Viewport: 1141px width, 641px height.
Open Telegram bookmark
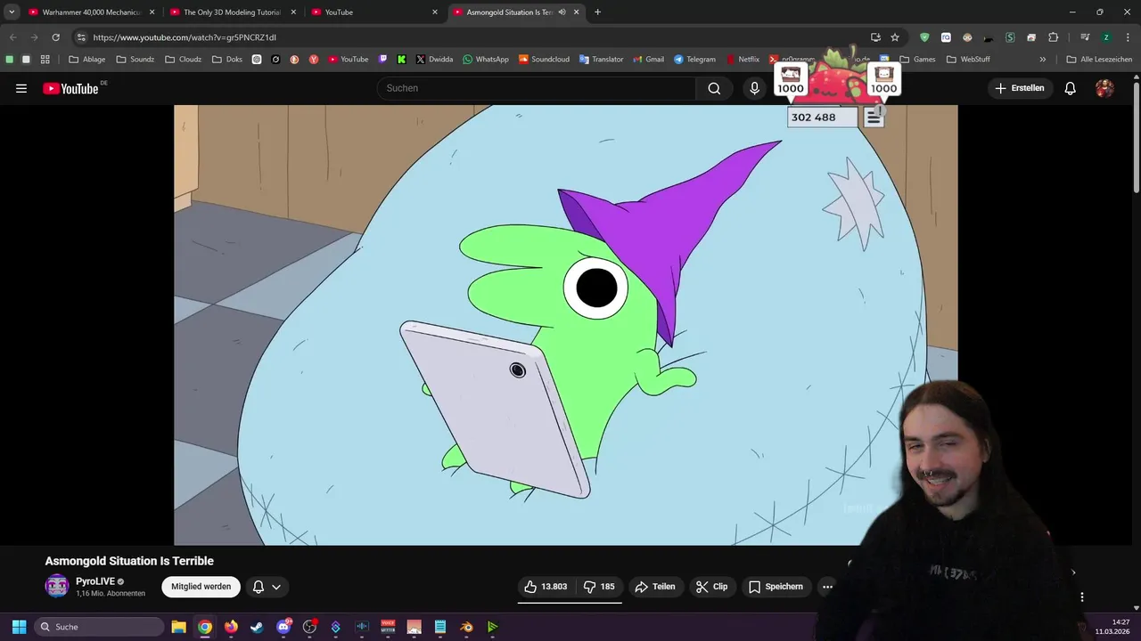click(694, 60)
